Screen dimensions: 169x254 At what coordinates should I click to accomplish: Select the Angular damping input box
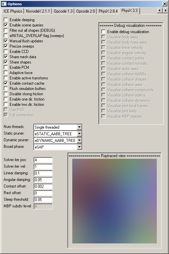coord(43,180)
